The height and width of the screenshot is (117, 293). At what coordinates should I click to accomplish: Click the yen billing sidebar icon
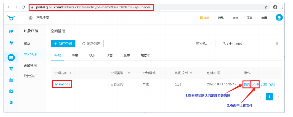(x=11, y=43)
